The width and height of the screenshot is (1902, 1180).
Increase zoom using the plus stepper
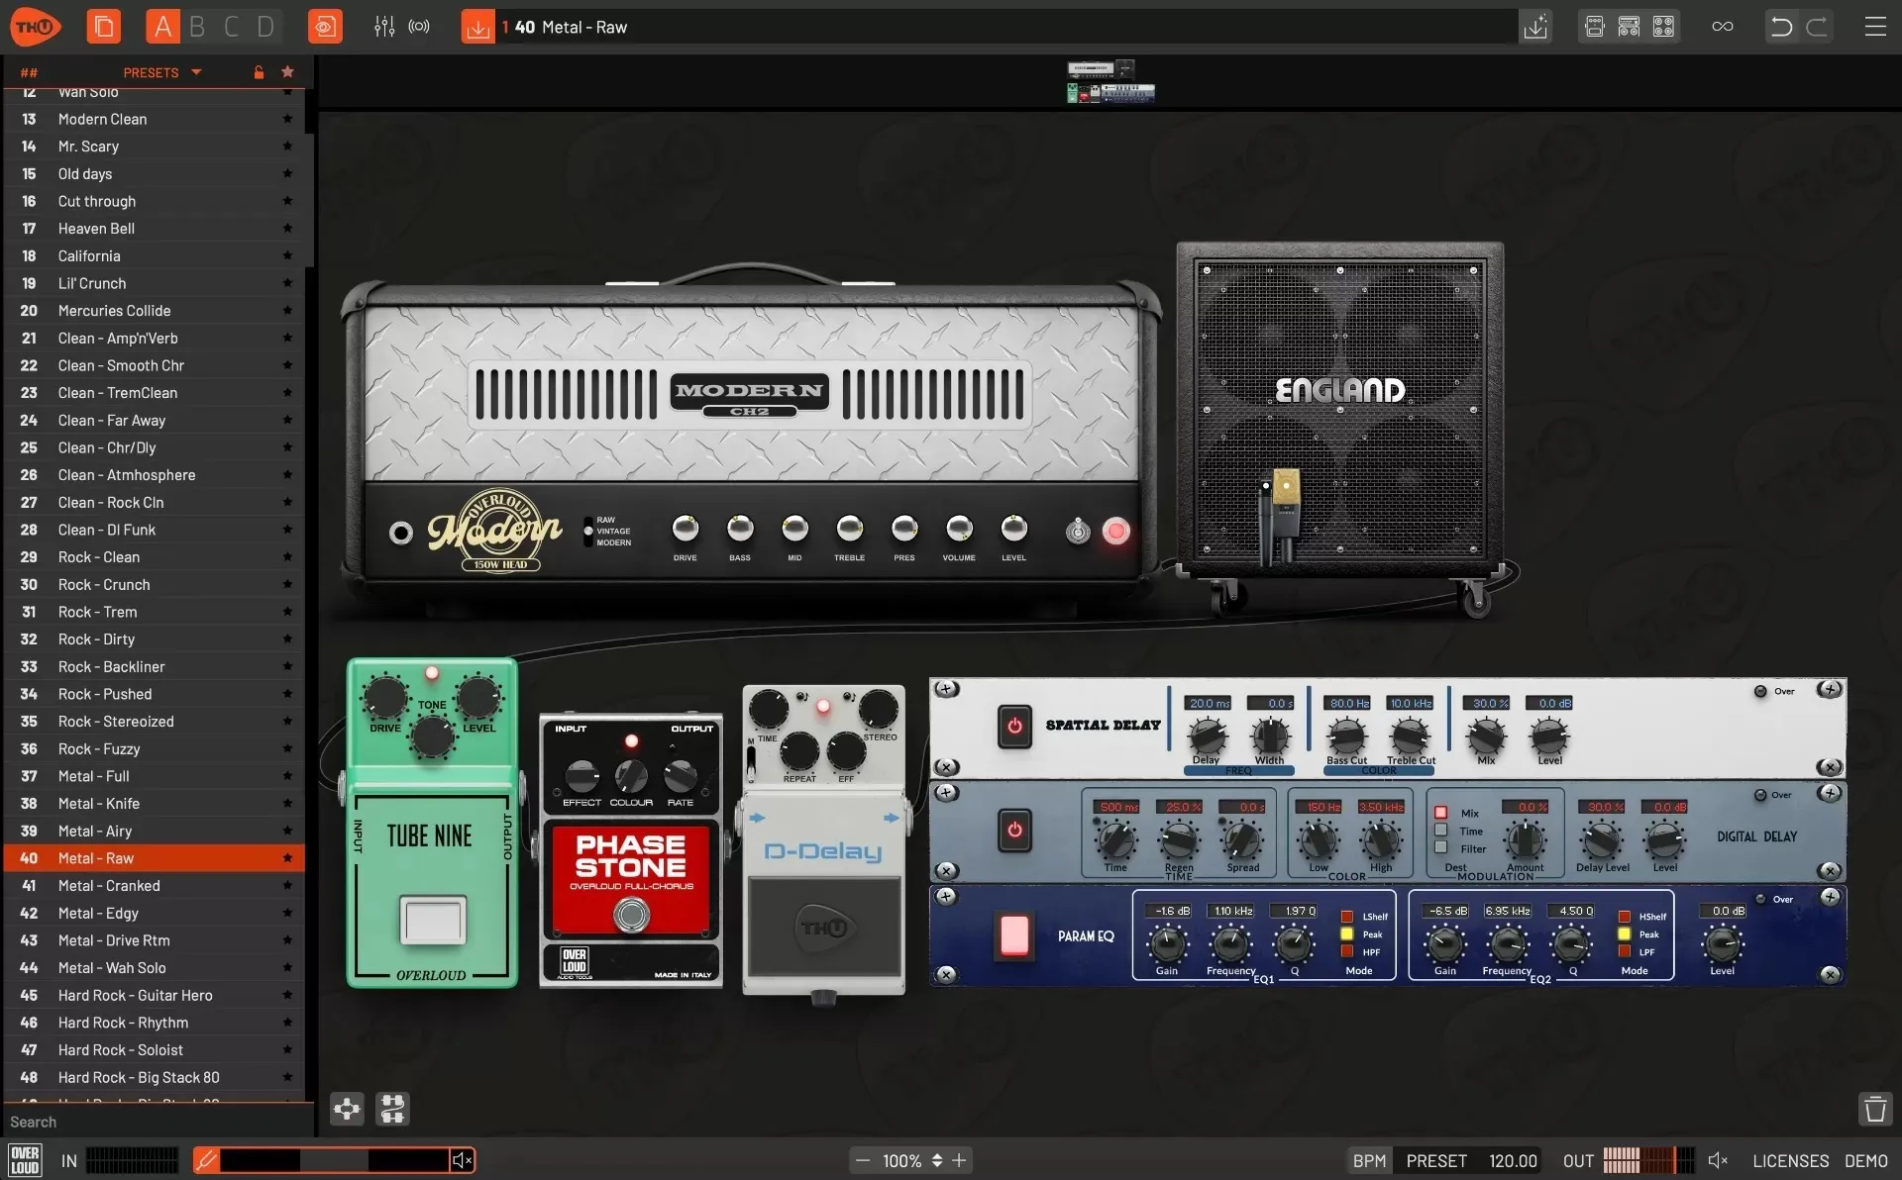pyautogui.click(x=958, y=1160)
